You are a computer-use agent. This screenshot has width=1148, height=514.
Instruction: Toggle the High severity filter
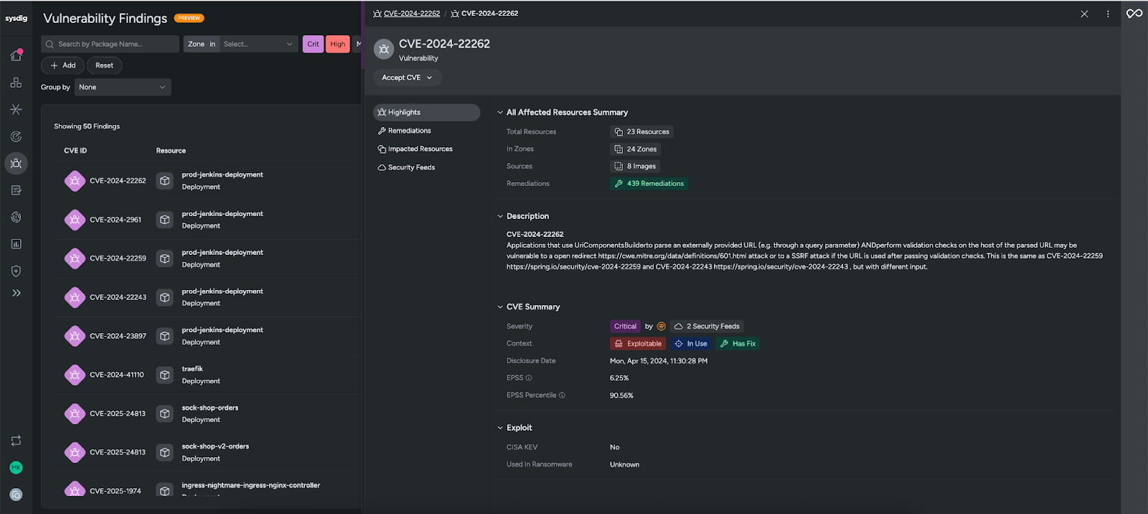[x=337, y=45]
